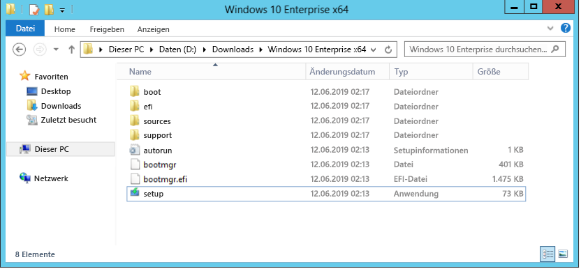Click the Desktop monitor icon
The image size is (581, 269).
(32, 91)
